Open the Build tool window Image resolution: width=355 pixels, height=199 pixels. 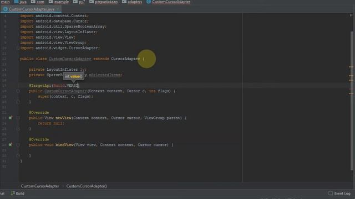(18, 193)
